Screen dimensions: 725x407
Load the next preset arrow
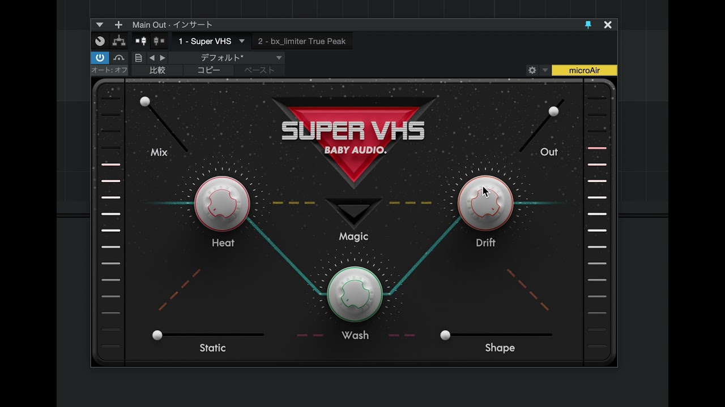[x=163, y=58]
